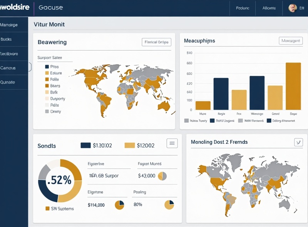Image resolution: width=308 pixels, height=227 pixels.
Task: Click the pie icon beside 80%
Action: click(x=169, y=205)
